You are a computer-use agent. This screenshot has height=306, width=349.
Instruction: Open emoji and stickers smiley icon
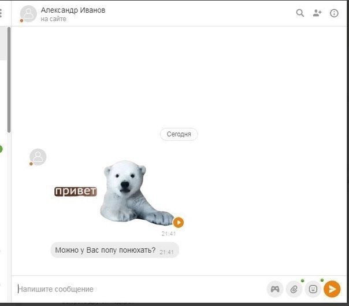pos(313,289)
